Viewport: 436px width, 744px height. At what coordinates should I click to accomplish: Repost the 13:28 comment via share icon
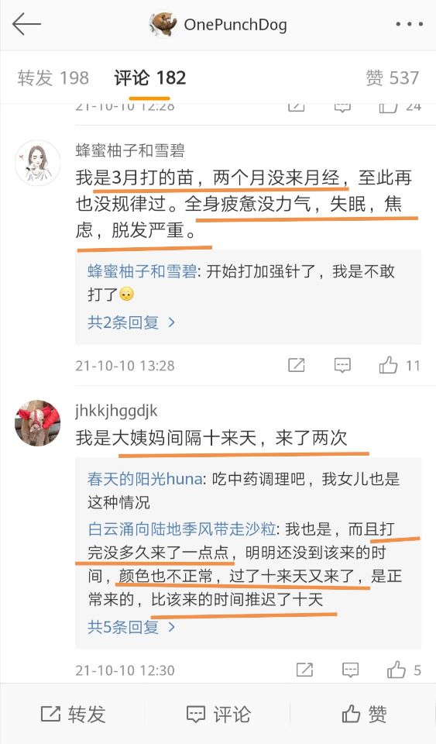[296, 365]
